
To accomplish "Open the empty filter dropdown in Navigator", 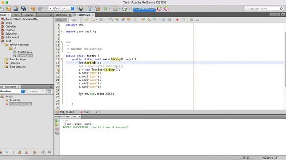I will (x=37, y=91).
